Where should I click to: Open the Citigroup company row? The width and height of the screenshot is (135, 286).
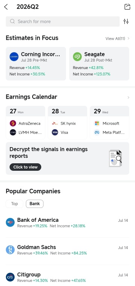click(x=67, y=277)
